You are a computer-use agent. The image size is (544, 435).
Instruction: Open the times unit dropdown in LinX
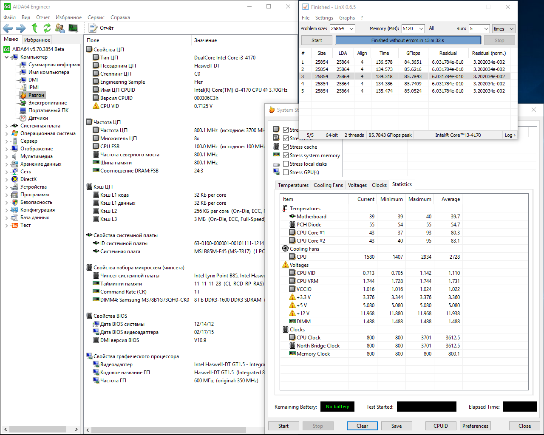tap(504, 28)
